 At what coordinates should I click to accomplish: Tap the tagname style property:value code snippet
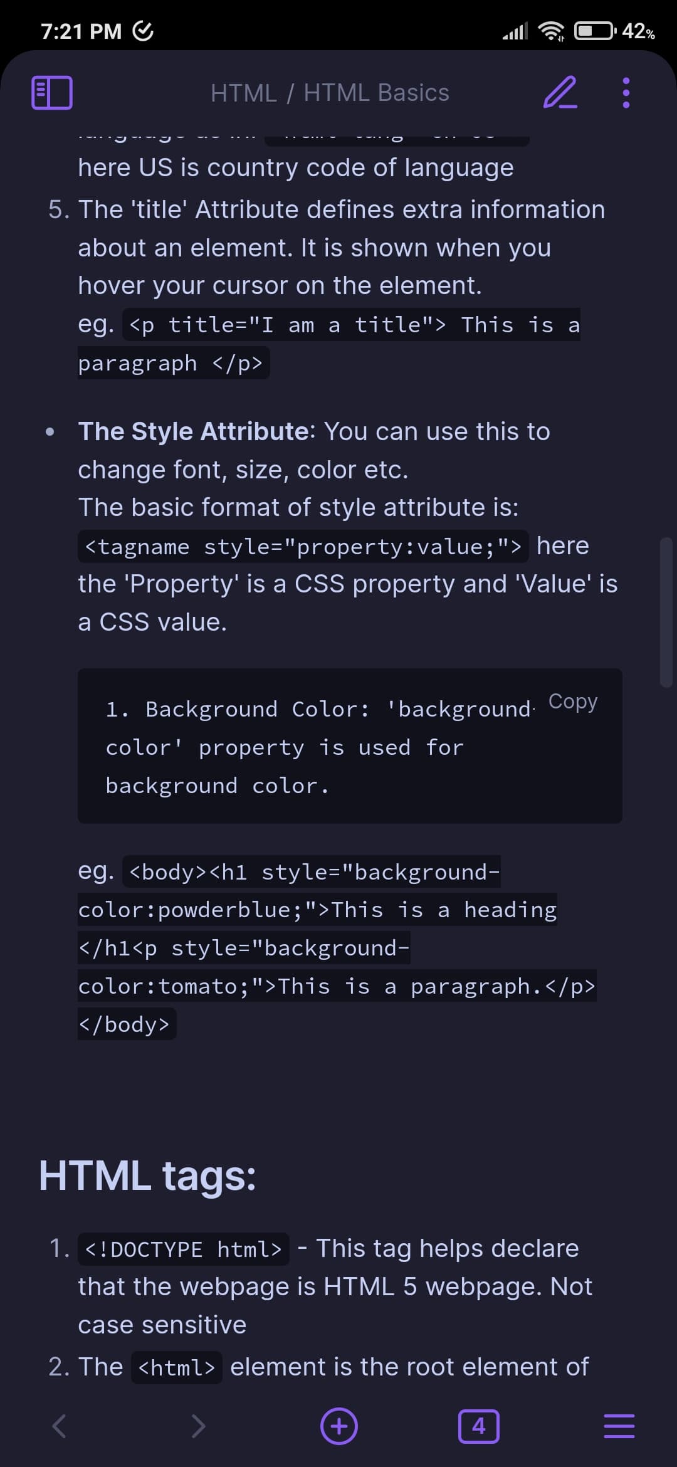pos(303,547)
